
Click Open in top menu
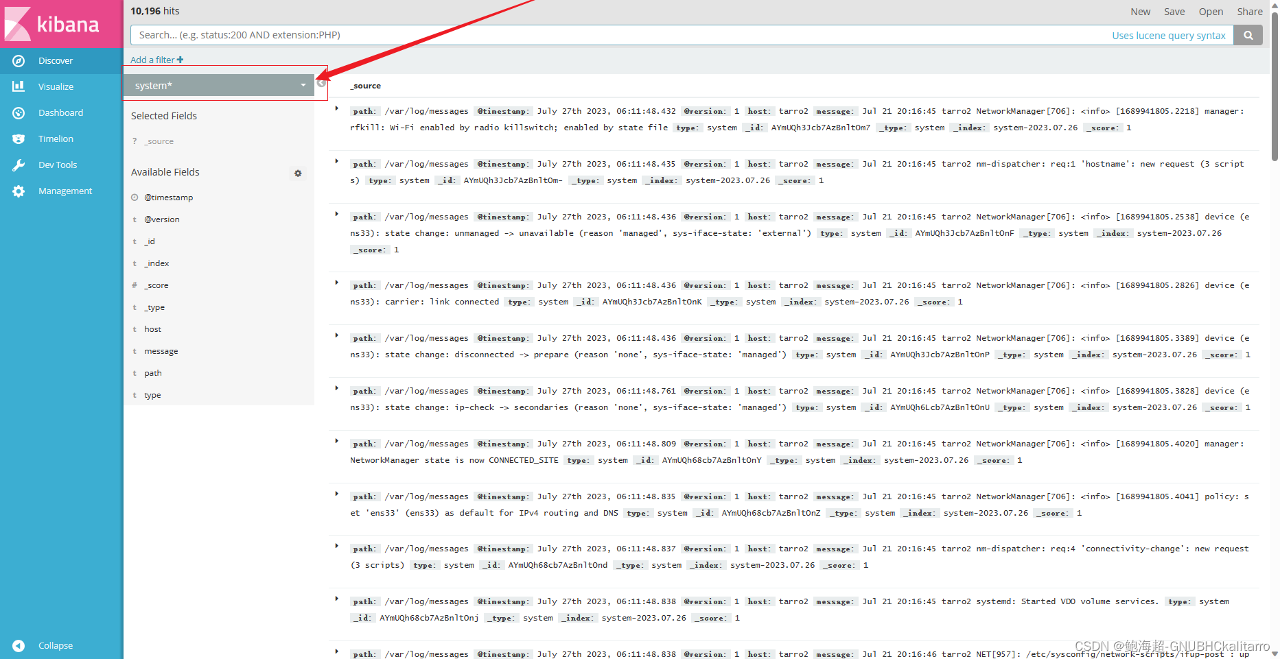pos(1211,12)
